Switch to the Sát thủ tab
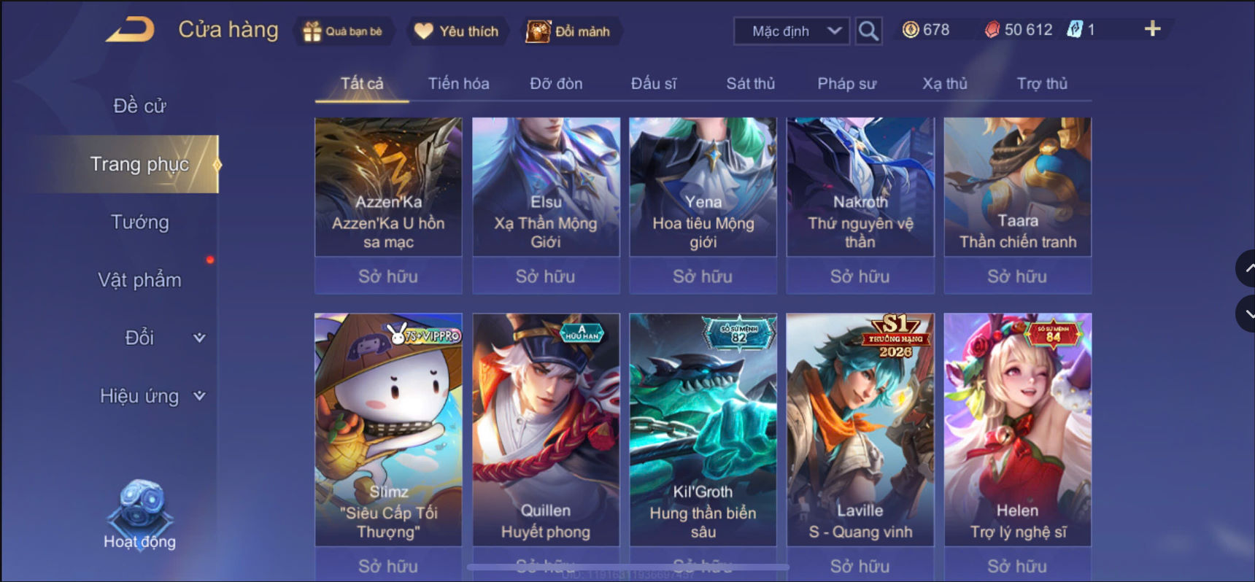The image size is (1255, 582). coord(750,83)
